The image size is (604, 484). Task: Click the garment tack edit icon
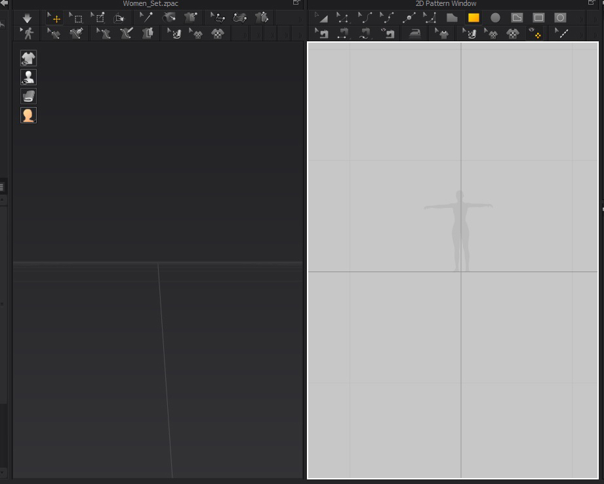[x=190, y=18]
